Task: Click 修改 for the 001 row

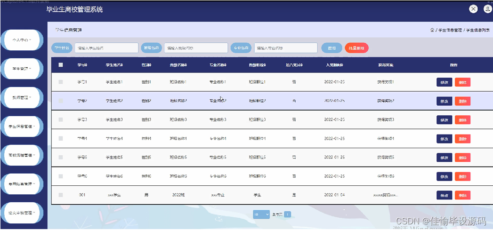Action: coord(445,195)
